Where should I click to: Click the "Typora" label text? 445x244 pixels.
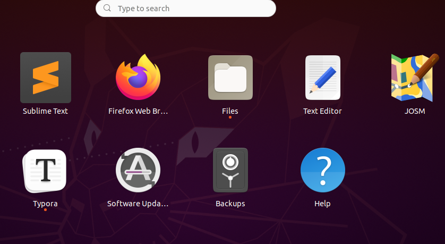[46, 204]
